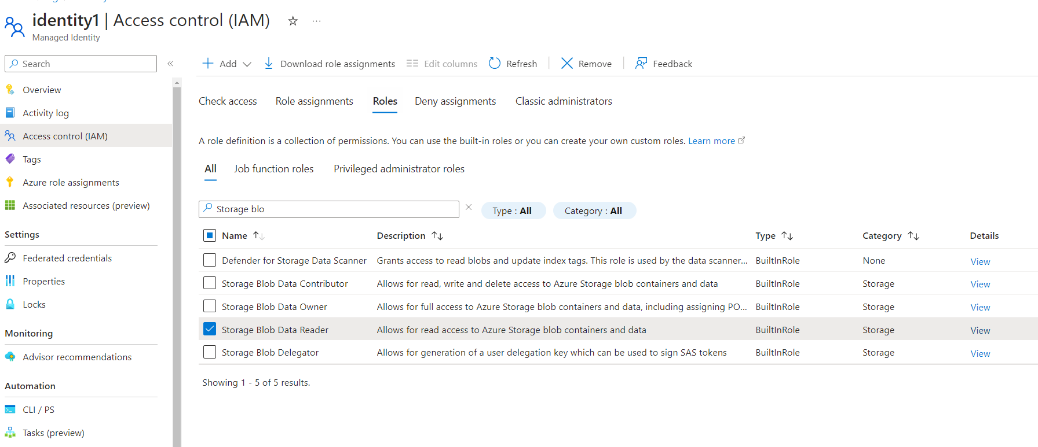This screenshot has height=447, width=1038.
Task: Click the Storage Blob Data Reader description text
Action: pyautogui.click(x=511, y=330)
